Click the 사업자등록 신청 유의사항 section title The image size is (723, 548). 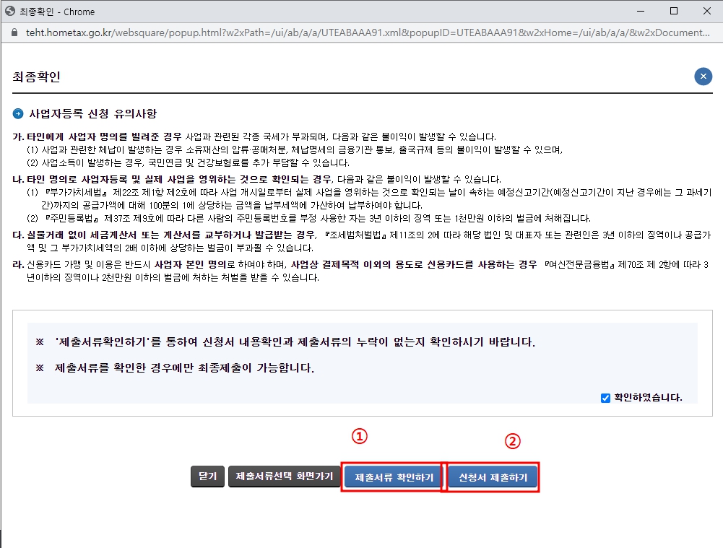92,114
